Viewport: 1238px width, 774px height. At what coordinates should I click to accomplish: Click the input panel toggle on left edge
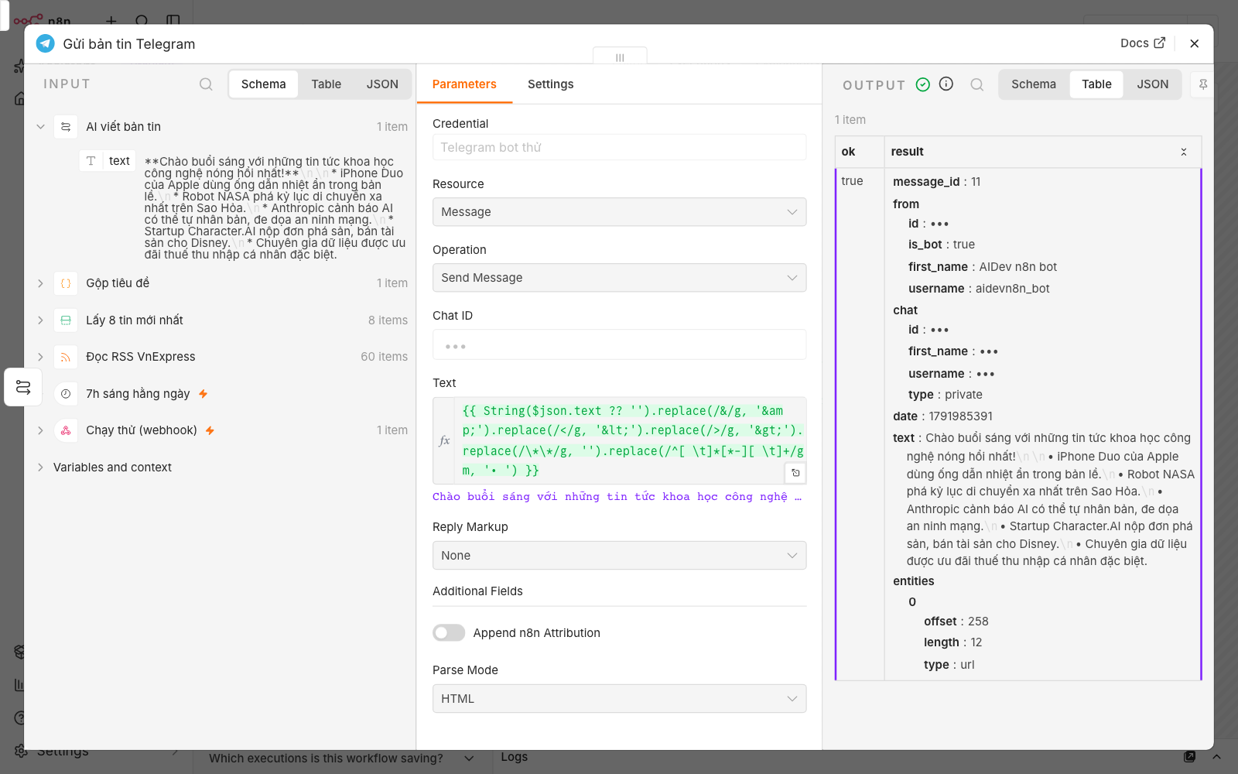[23, 387]
